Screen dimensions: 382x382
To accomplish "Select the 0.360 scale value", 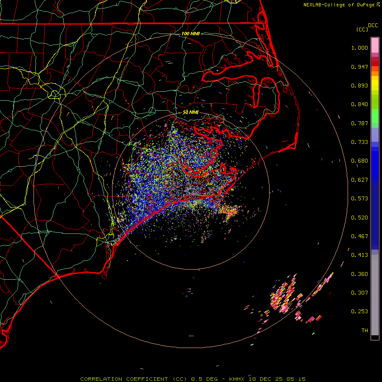I will (x=360, y=274).
